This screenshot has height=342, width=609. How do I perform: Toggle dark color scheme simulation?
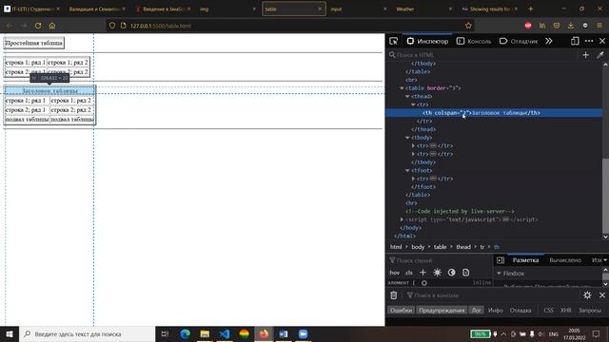(451, 273)
